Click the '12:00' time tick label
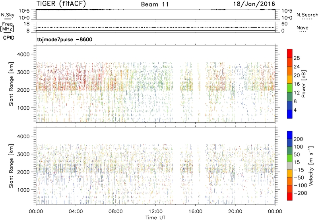The height and width of the screenshot is (220, 318). coord(155,212)
